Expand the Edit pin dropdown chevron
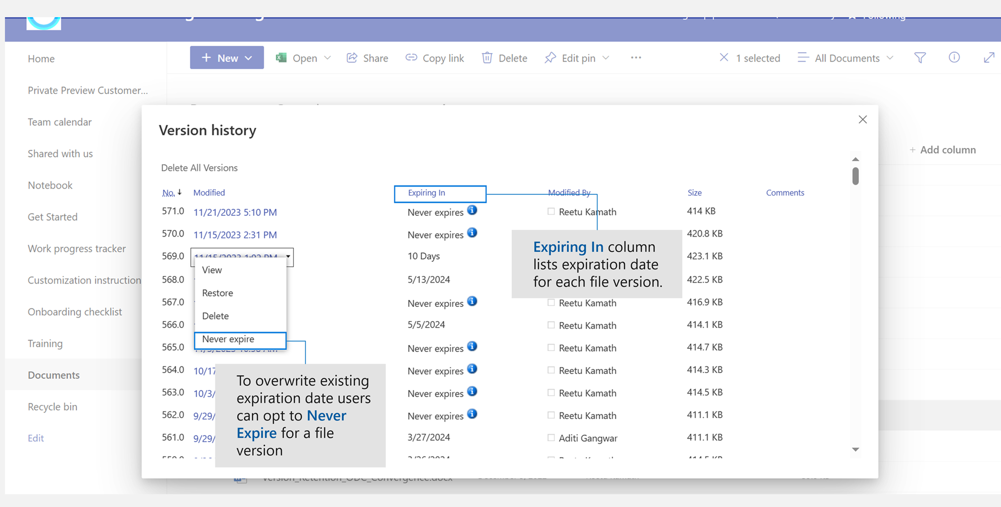 pyautogui.click(x=606, y=58)
